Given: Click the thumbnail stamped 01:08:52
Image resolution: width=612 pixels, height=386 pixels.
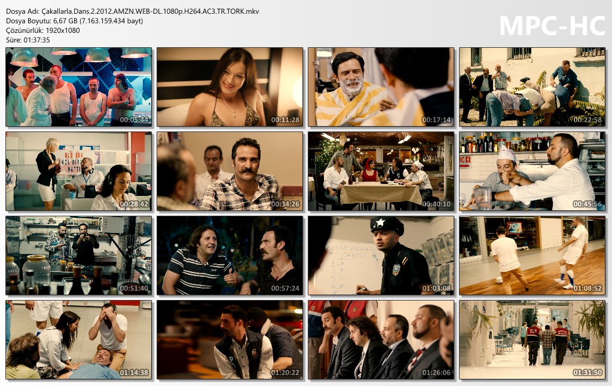Looking at the screenshot, I should click(532, 256).
